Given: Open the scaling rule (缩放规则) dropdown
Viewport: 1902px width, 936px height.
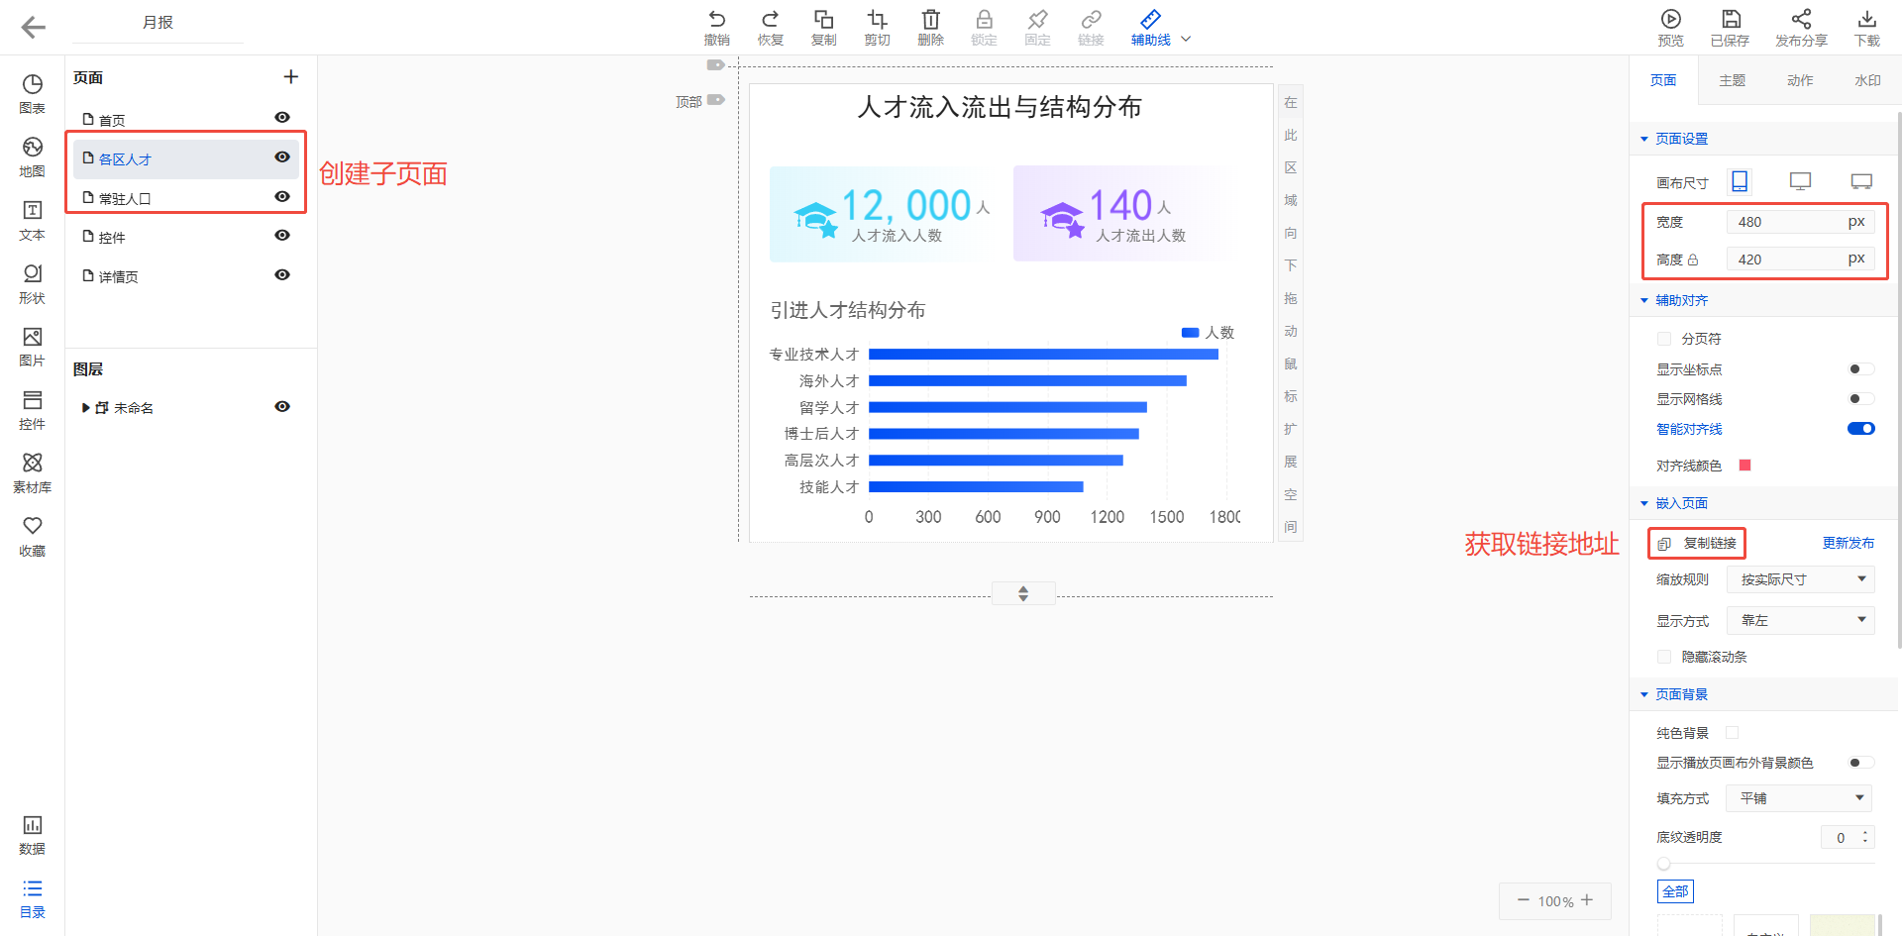Looking at the screenshot, I should 1800,579.
